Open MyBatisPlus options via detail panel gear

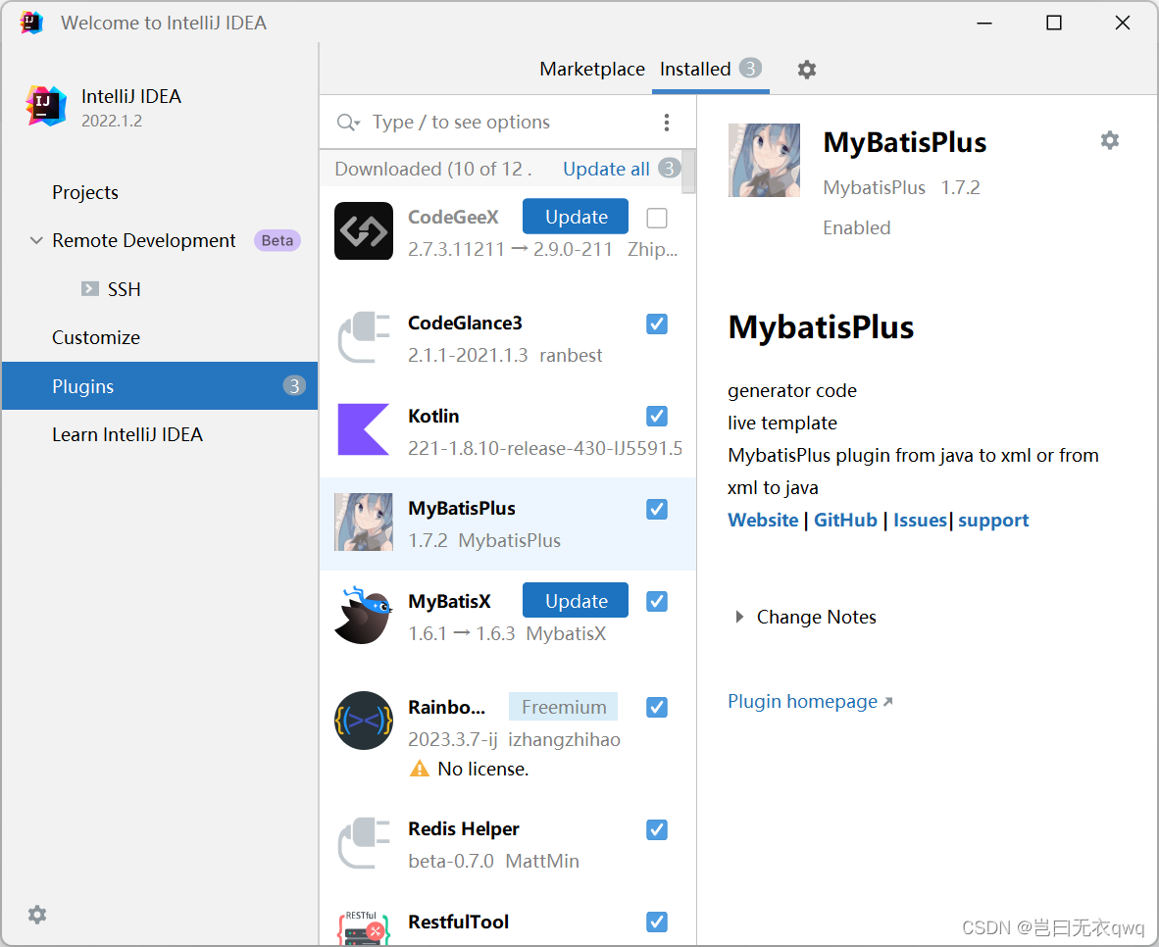point(1109,140)
